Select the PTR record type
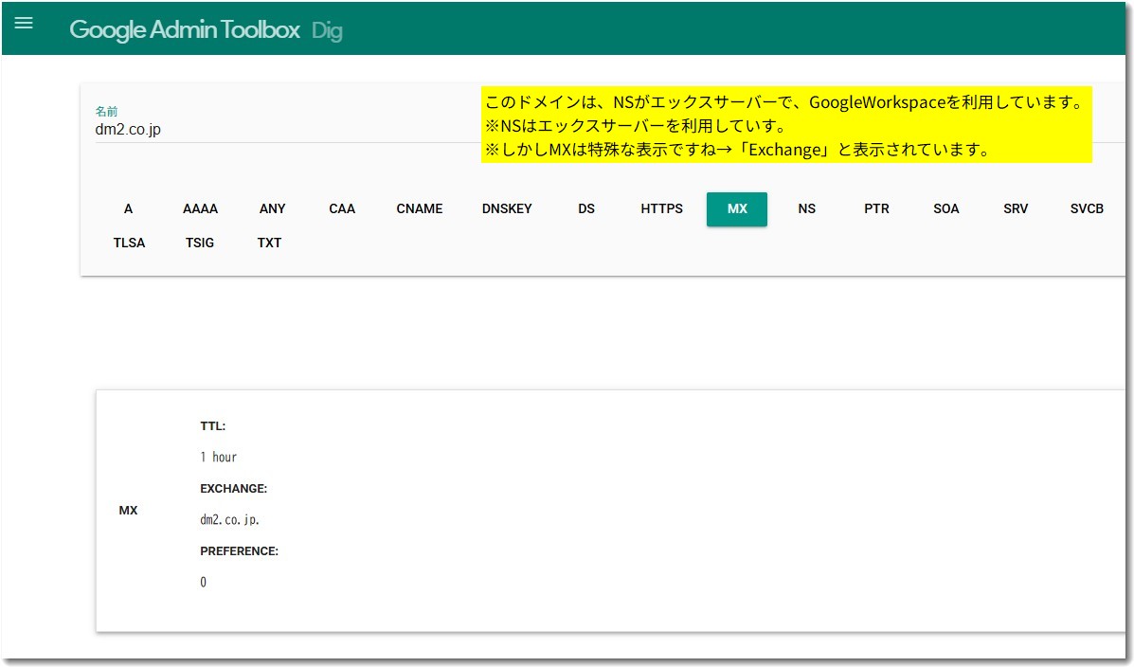The image size is (1134, 667). coord(876,208)
